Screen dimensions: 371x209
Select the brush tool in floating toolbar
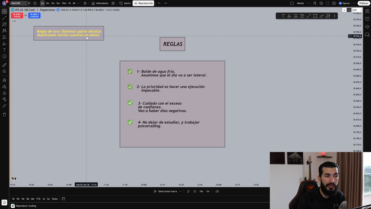point(322,16)
